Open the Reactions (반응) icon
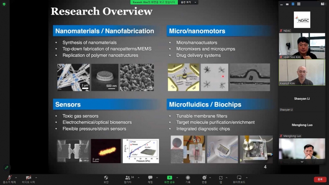 click(x=204, y=178)
